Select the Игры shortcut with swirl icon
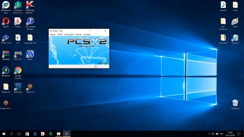 click(30, 56)
